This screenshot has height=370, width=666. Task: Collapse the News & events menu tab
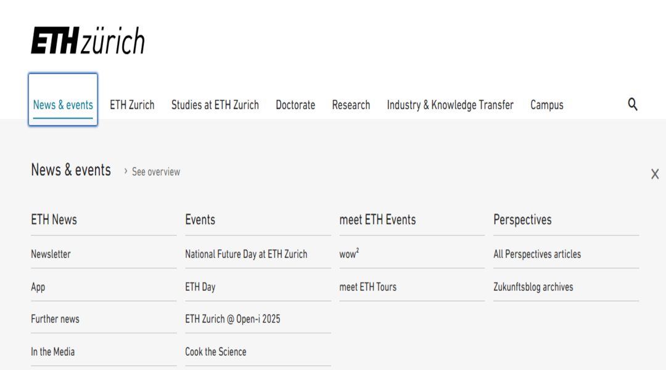point(63,105)
